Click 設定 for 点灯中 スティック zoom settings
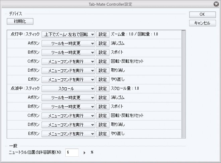Screen dimensions: 221x163 (103, 34)
